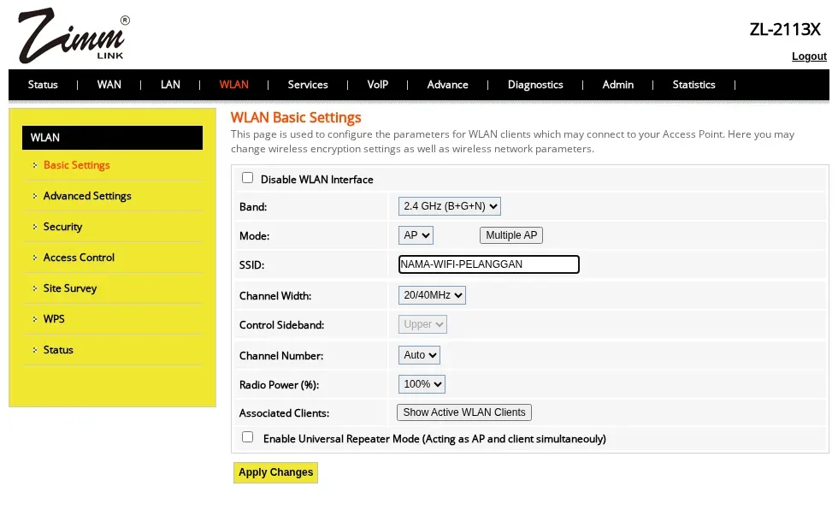Open Access Control in sidebar
The image size is (838, 510).
pos(79,258)
